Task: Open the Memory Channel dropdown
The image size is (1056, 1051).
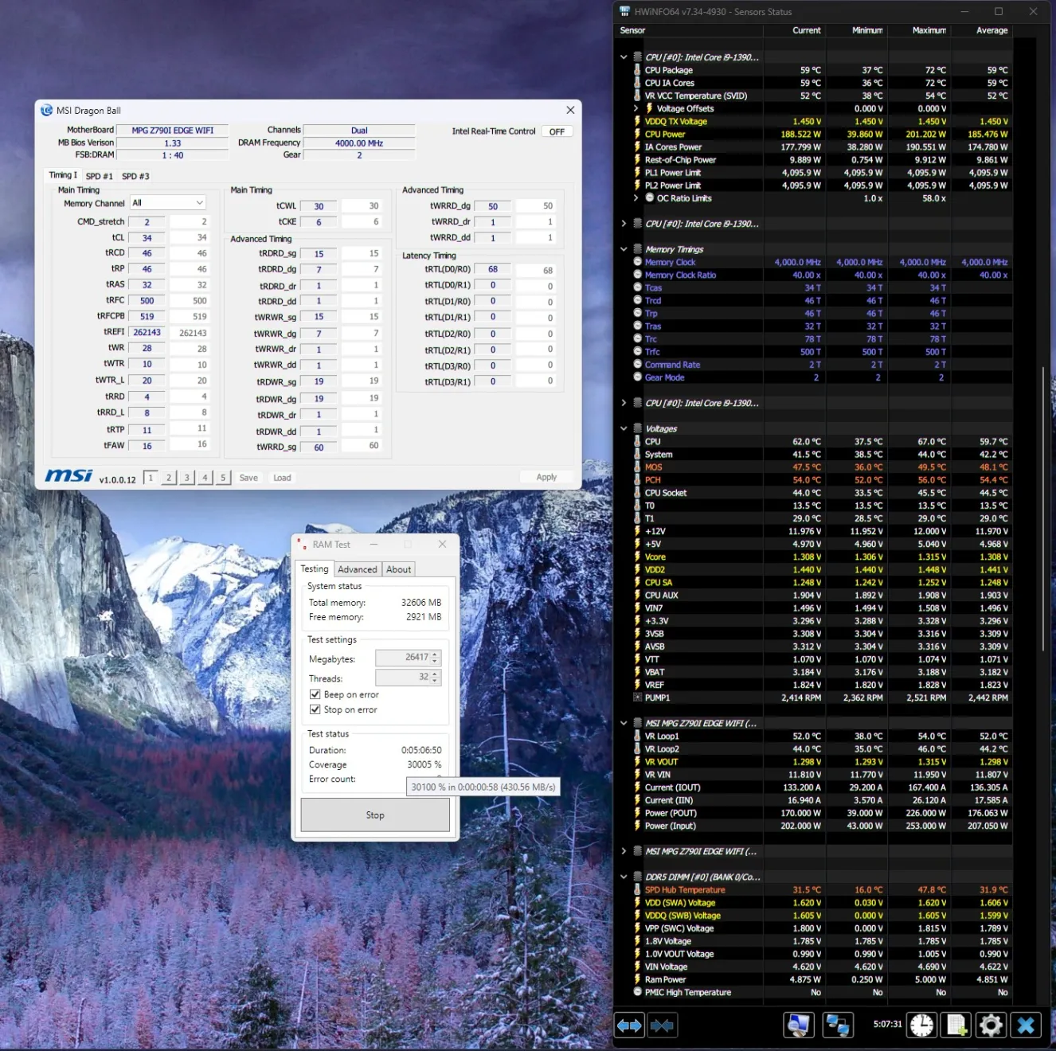Action: click(168, 203)
